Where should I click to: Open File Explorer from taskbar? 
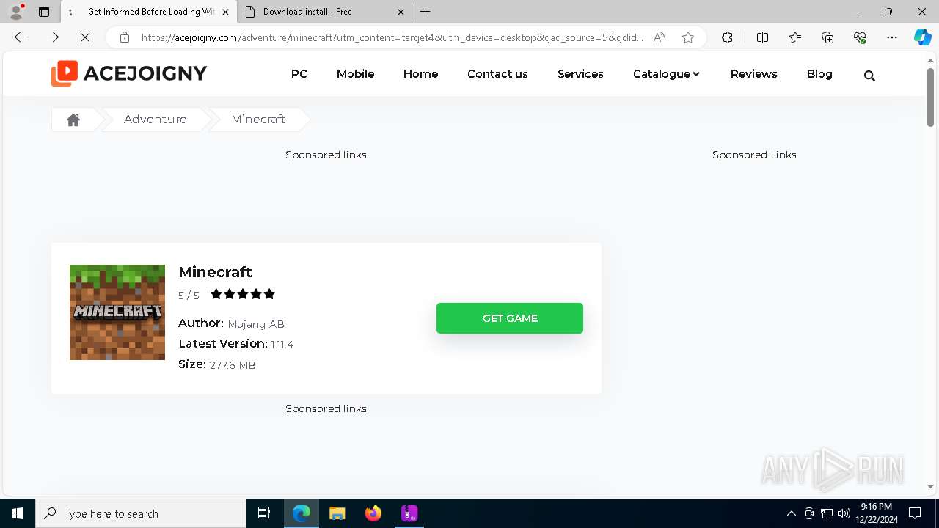tap(337, 513)
